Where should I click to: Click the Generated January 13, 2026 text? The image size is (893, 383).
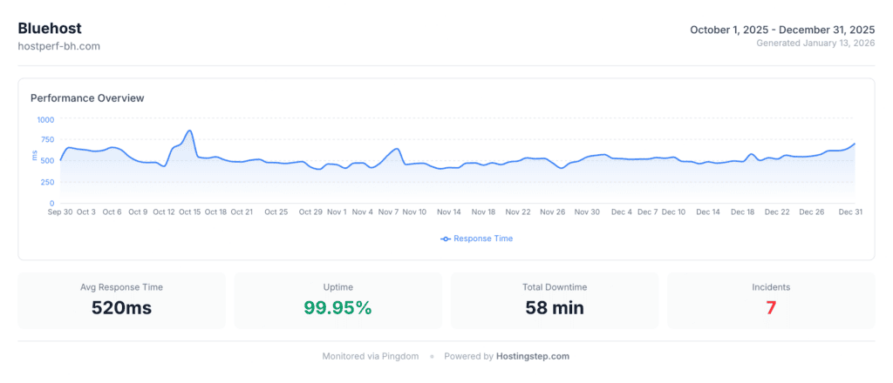pyautogui.click(x=815, y=43)
